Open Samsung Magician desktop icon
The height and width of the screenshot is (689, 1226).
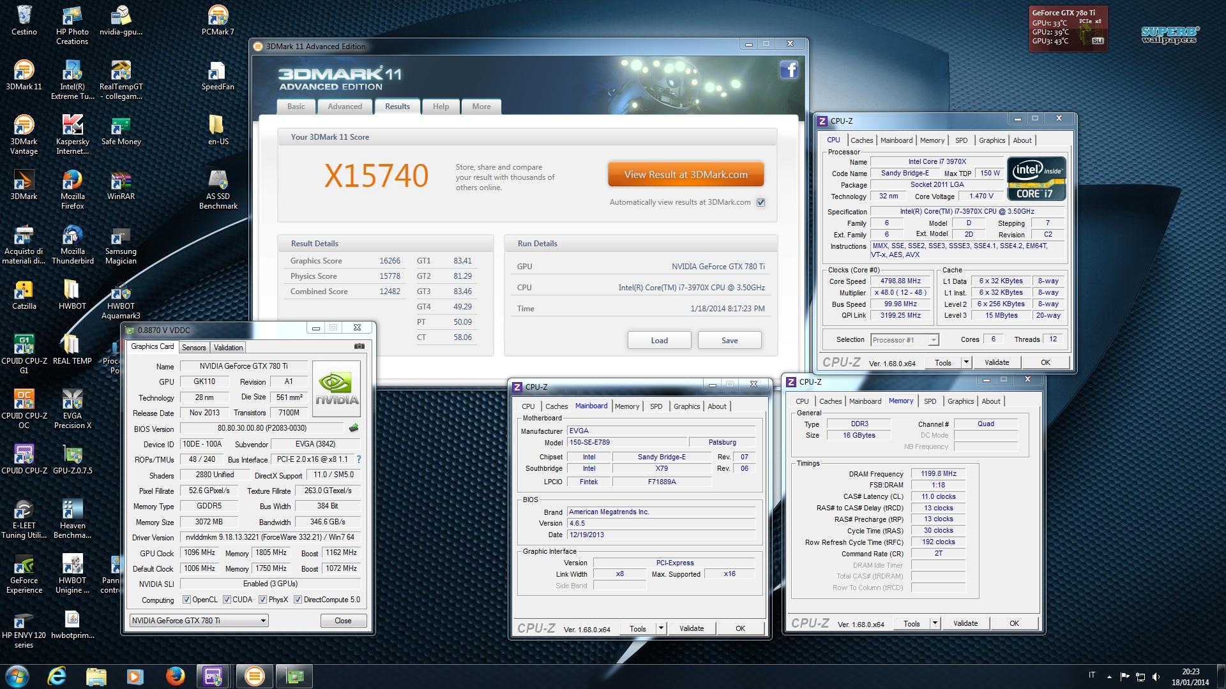pos(121,245)
